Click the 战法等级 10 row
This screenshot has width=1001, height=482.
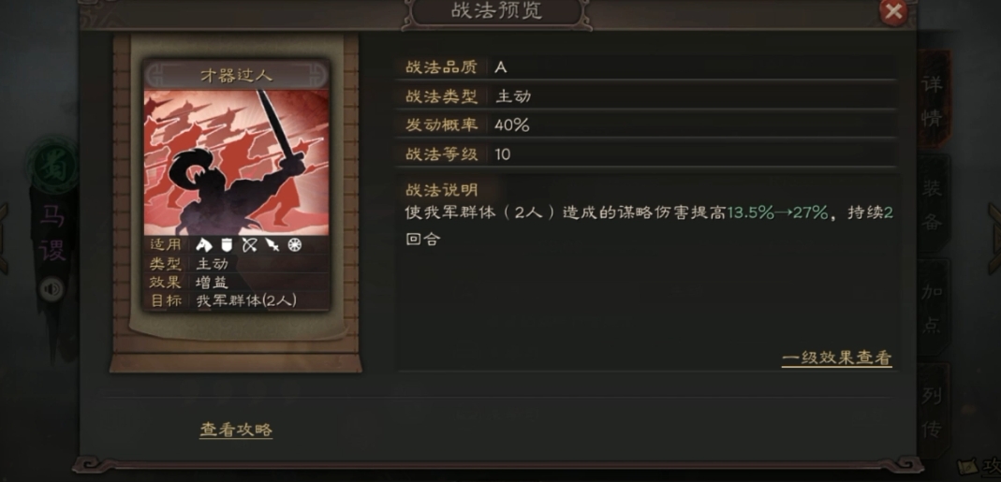[645, 153]
